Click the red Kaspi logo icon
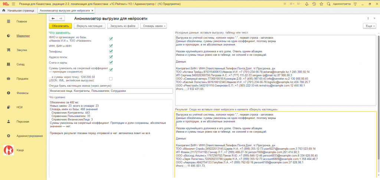The width and height of the screenshot is (380, 180). (9, 150)
